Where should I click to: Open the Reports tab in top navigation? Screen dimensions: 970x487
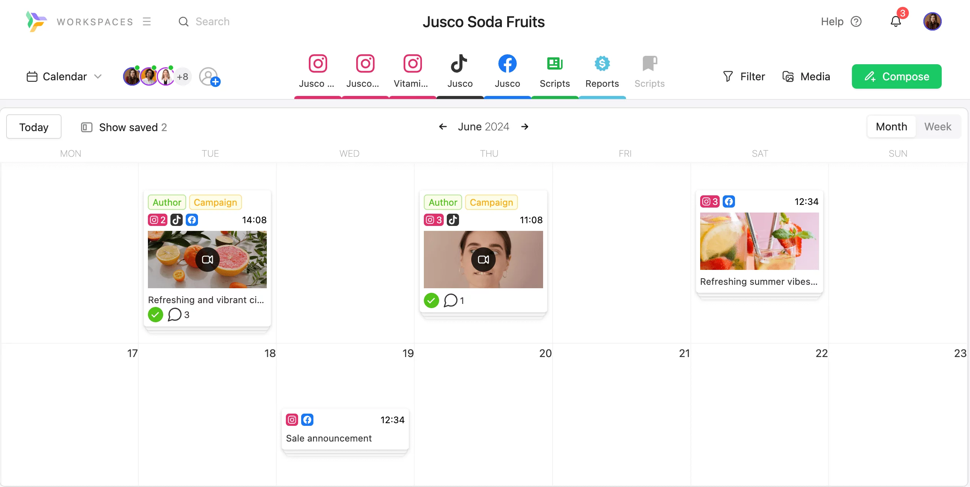[602, 70]
